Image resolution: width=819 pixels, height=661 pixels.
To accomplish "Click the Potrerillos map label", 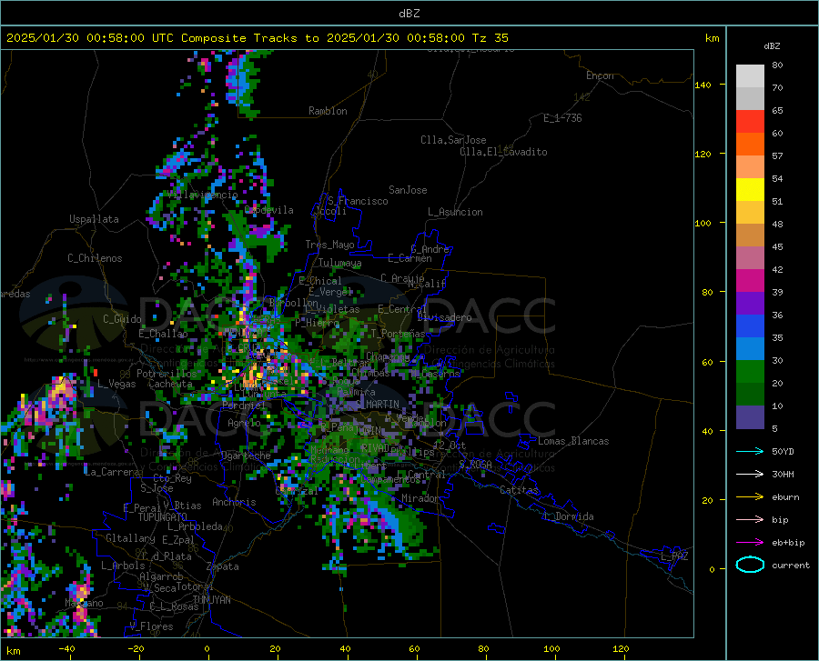I will pyautogui.click(x=167, y=374).
